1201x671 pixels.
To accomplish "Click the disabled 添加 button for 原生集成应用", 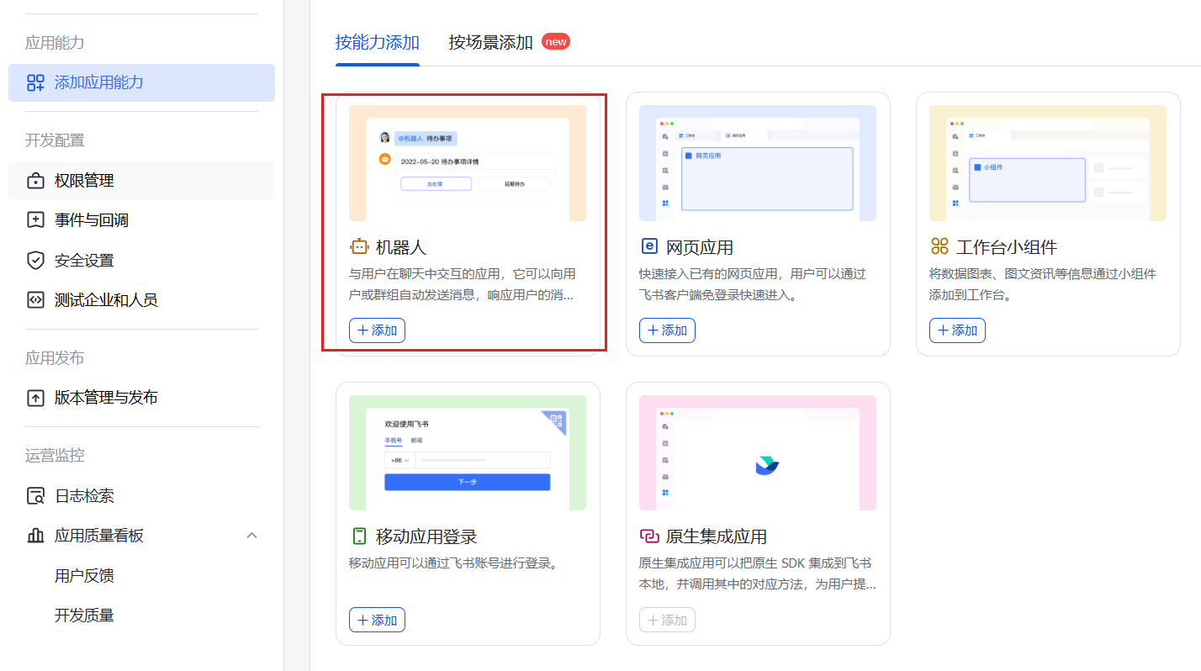I will (667, 620).
